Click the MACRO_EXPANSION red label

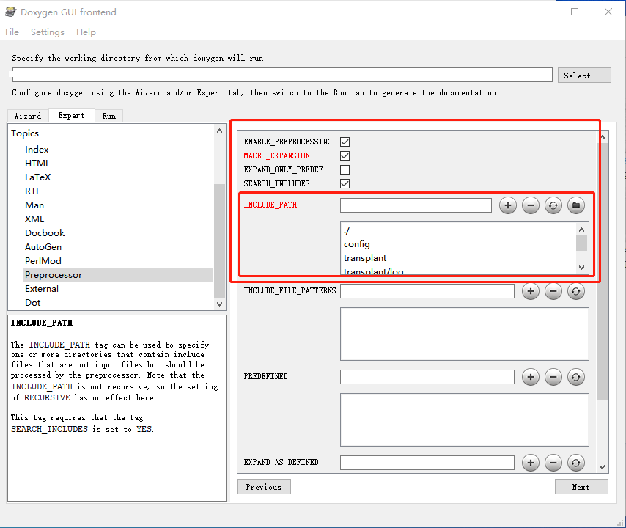[x=276, y=155]
